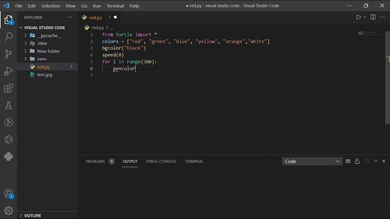The height and width of the screenshot is (219, 390).
Task: Open the Git graph activity icon
Action: [9, 122]
